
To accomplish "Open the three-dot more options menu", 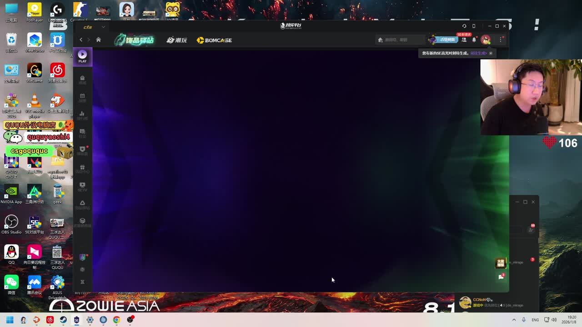I will [x=501, y=40].
